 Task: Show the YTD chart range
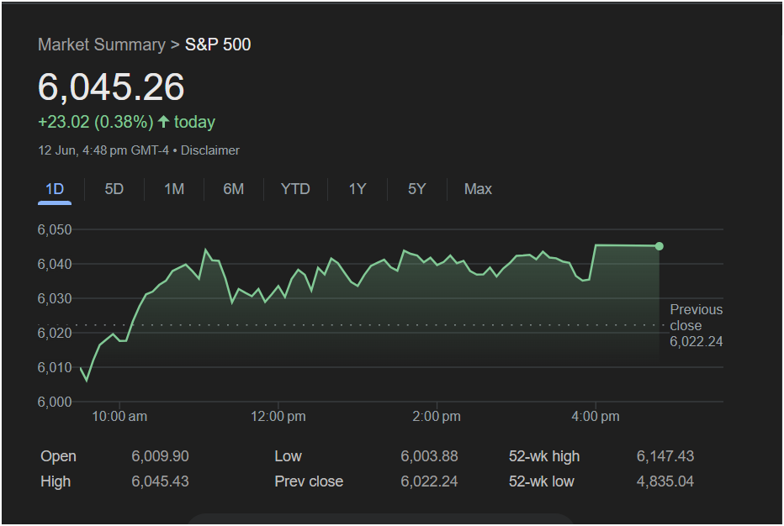(295, 189)
